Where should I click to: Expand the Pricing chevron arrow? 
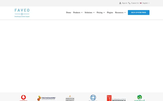[104, 13]
